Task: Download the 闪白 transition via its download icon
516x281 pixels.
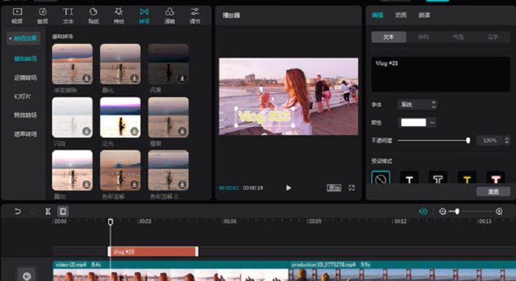Action: pos(87,131)
